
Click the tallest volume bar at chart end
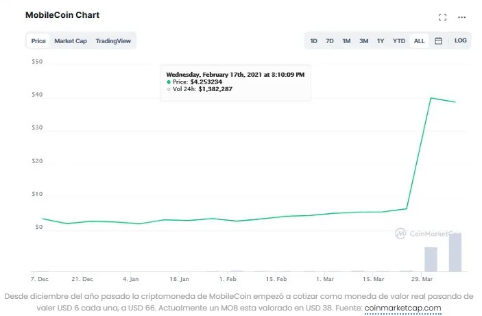point(455,252)
